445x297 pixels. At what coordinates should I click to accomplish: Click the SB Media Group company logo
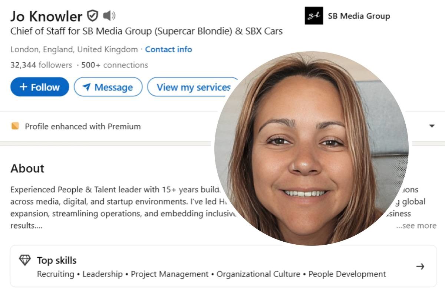(315, 16)
